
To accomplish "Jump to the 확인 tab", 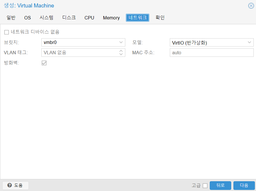I will click(160, 18).
